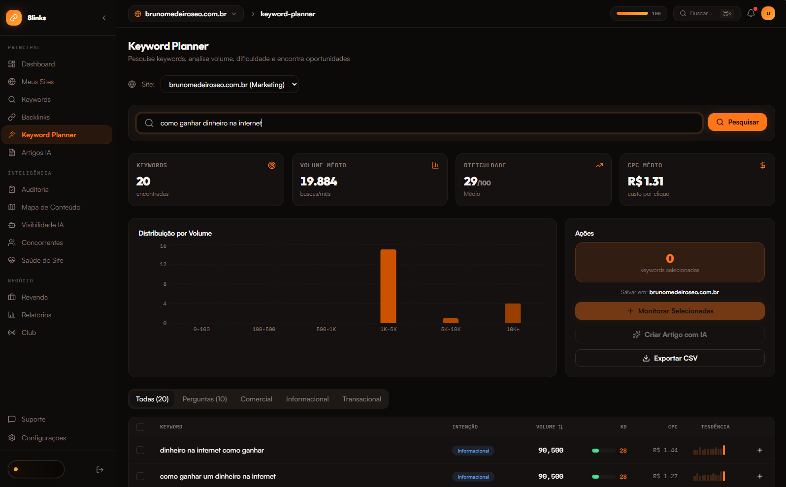Viewport: 786px width, 487px height.
Task: Focus the keyword search input
Action: [419, 123]
